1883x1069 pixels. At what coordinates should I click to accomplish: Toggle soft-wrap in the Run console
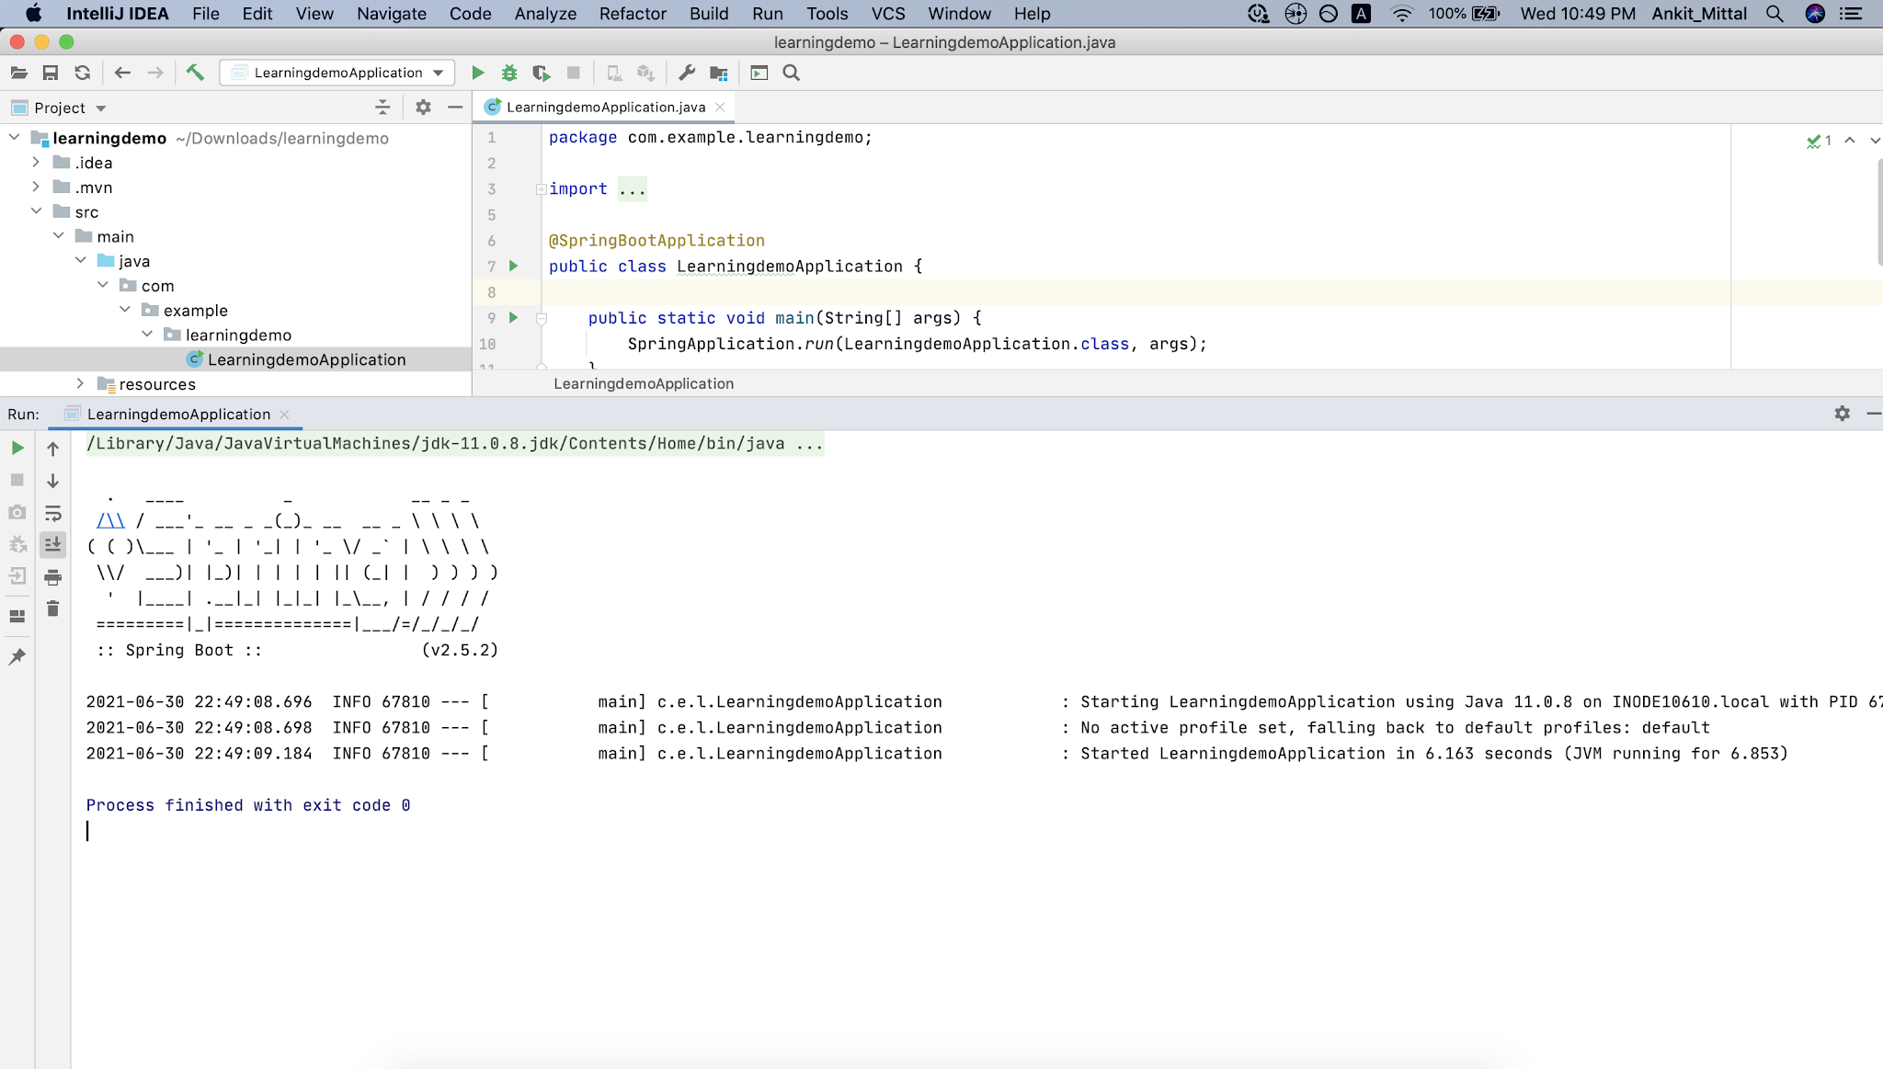pyautogui.click(x=53, y=513)
